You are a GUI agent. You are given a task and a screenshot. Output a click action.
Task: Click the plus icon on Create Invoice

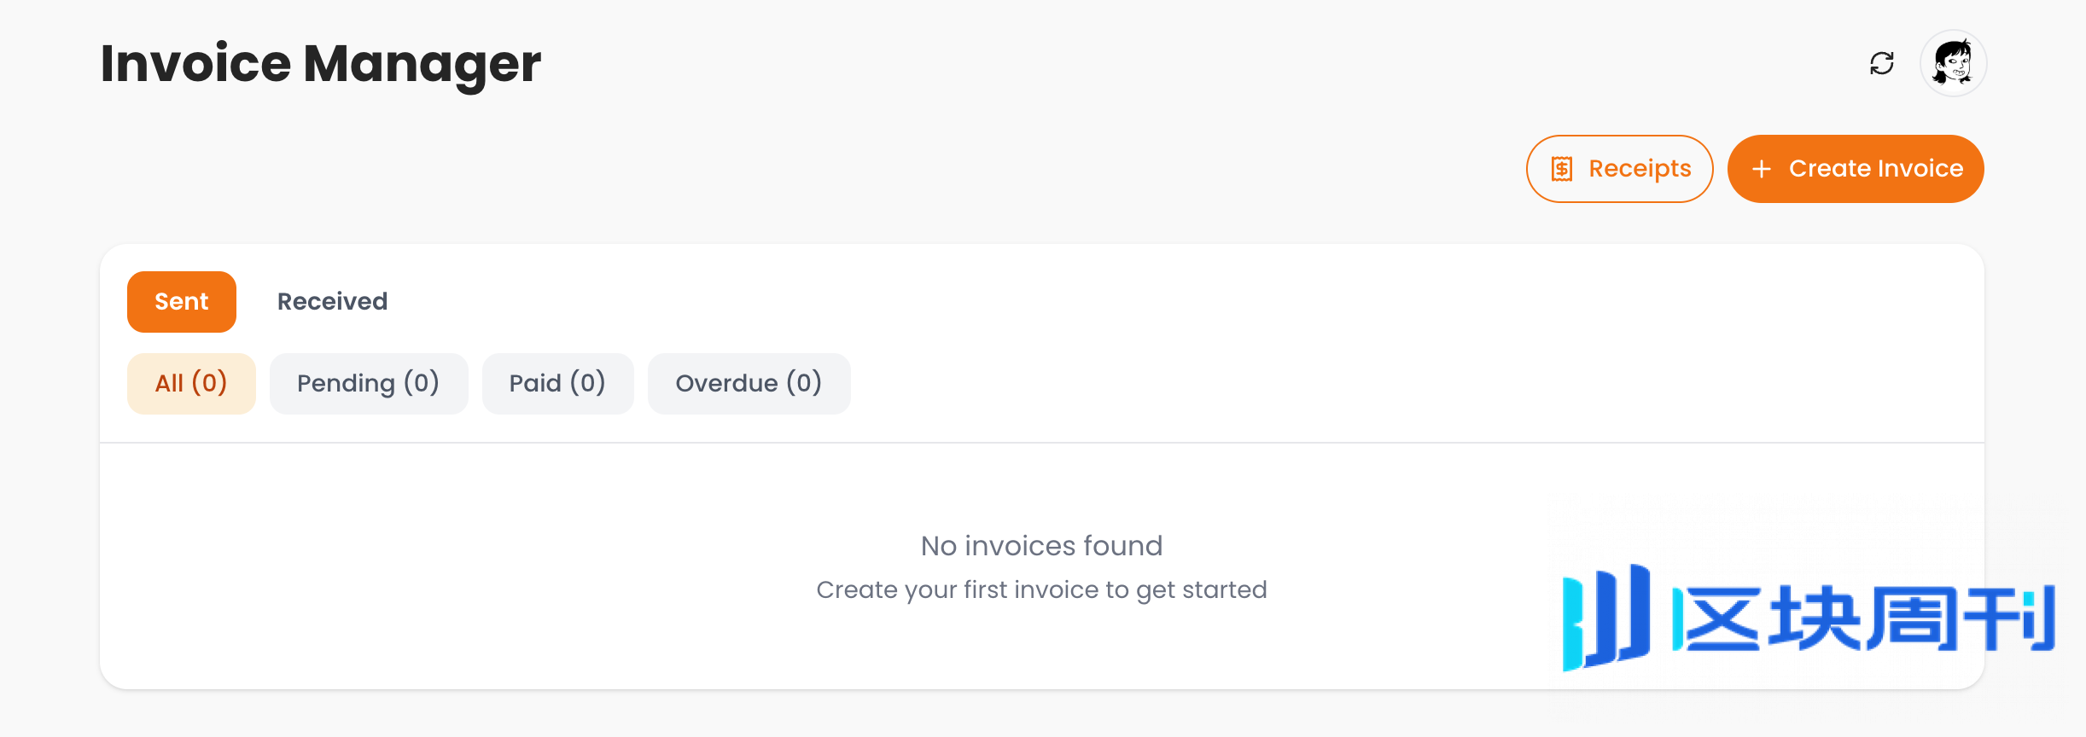click(x=1761, y=169)
